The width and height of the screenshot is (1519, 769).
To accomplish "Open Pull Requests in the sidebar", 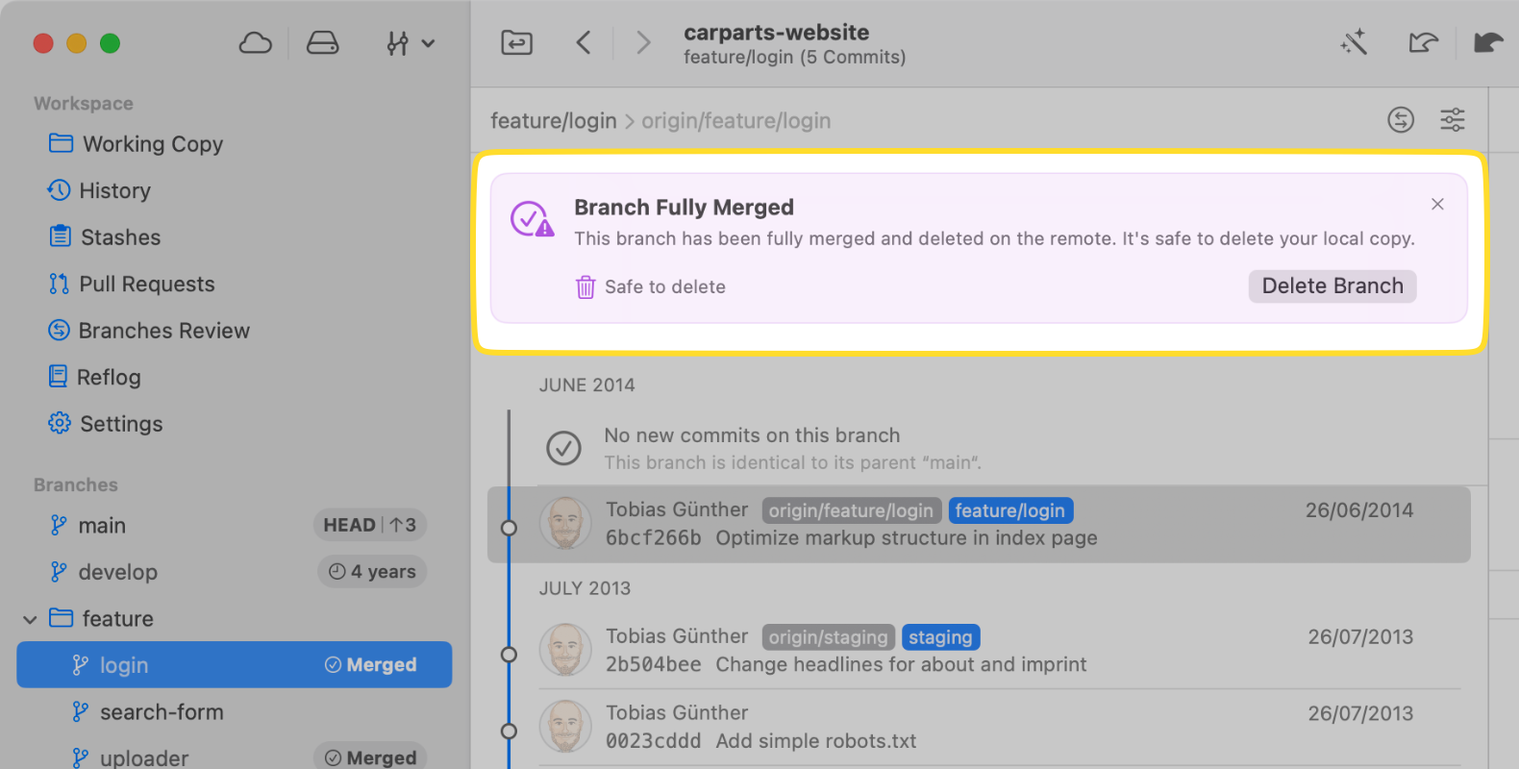I will click(146, 285).
